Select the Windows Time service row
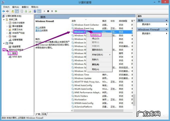The width and height of the screenshot is (170, 121). click(102, 75)
